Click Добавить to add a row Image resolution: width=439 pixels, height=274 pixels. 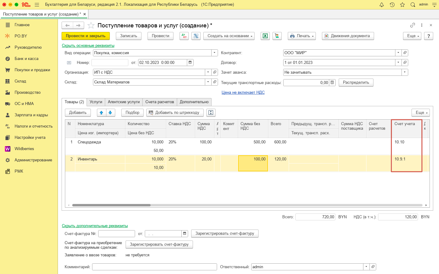pos(78,113)
